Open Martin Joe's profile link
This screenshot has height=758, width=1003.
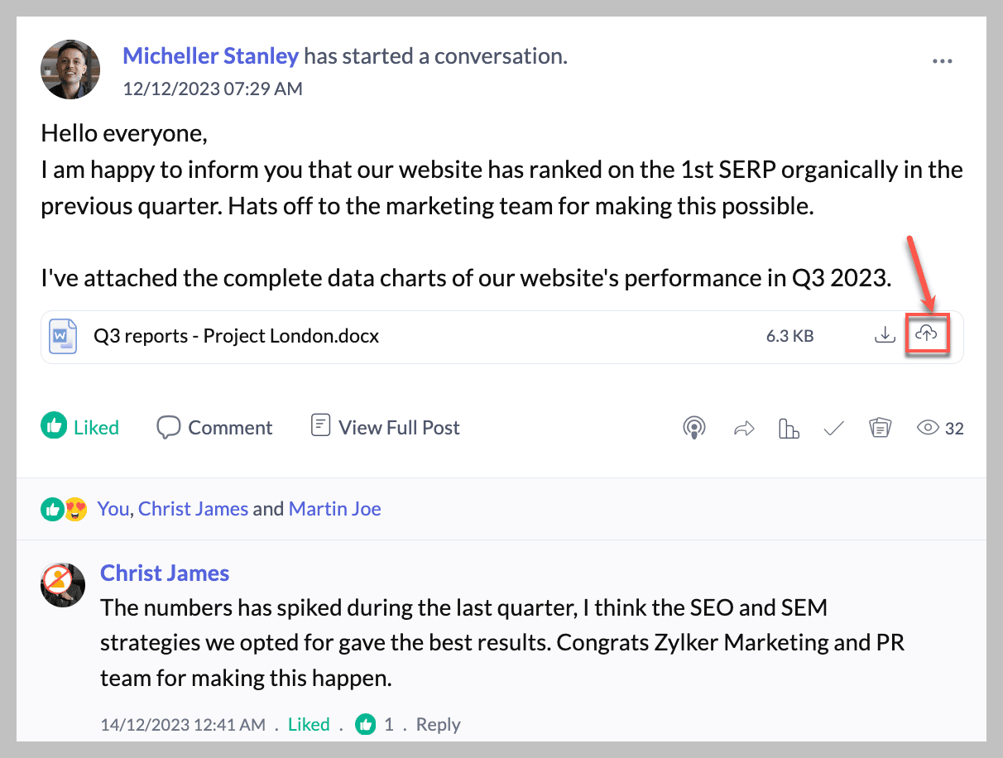[x=334, y=508]
